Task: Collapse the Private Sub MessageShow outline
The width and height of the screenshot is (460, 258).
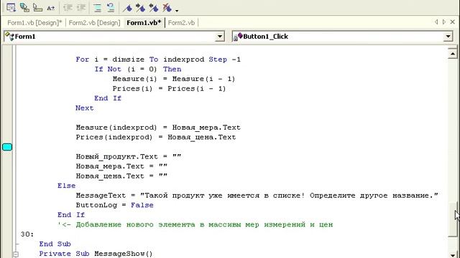Action: pyautogui.click(x=16, y=254)
